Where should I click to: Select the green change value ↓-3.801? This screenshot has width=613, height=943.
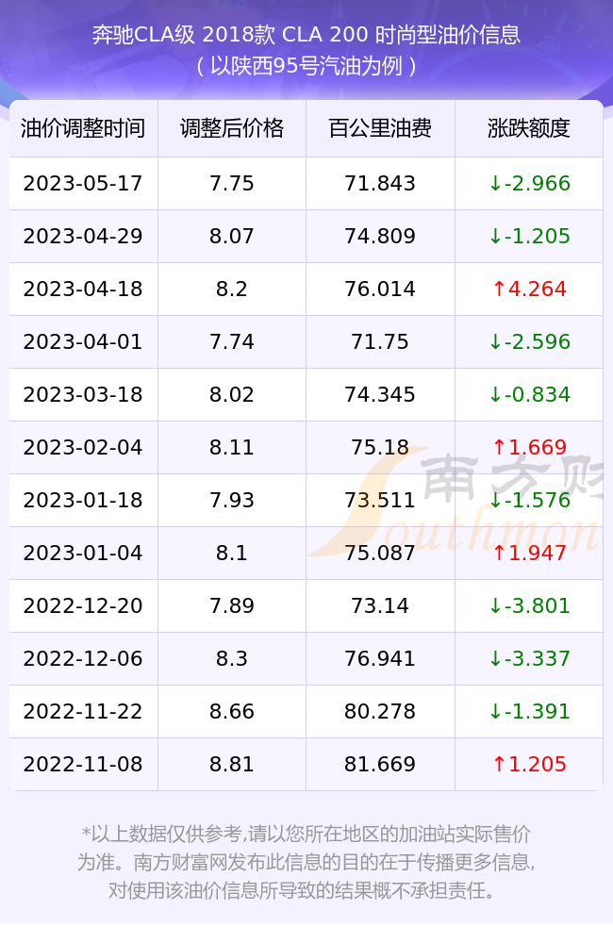tap(529, 605)
